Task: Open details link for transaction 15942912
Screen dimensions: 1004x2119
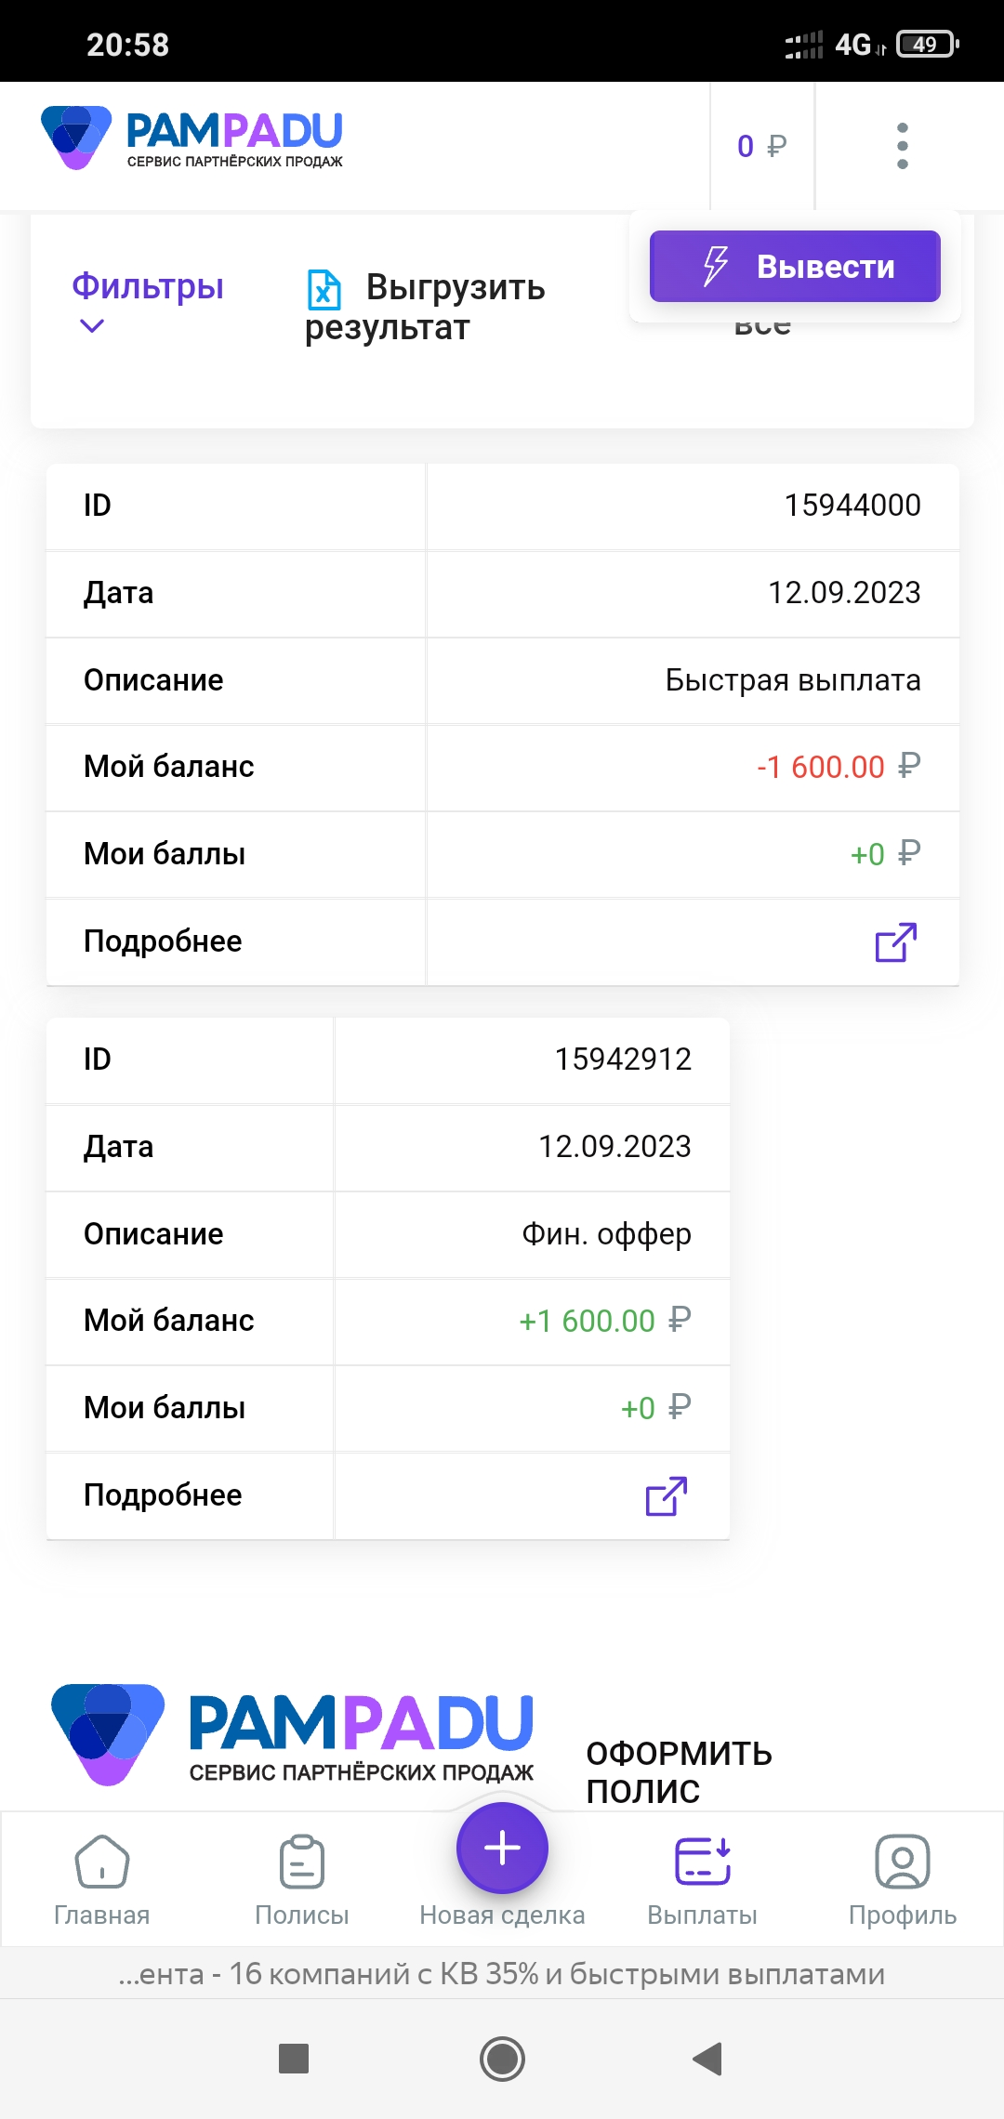Action: coord(667,1495)
